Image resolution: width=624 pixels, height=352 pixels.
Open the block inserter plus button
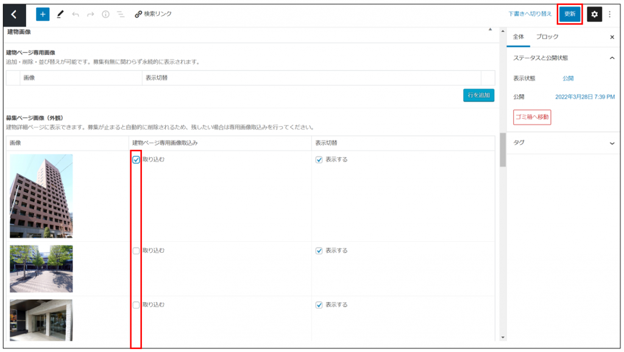pos(43,14)
